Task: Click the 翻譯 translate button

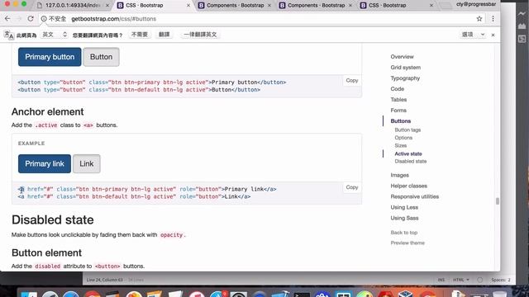Action: 164,35
